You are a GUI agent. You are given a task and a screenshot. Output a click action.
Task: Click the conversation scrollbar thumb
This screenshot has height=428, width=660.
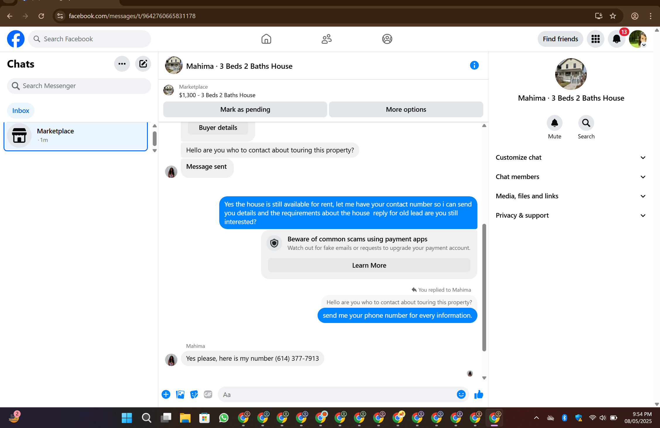484,287
